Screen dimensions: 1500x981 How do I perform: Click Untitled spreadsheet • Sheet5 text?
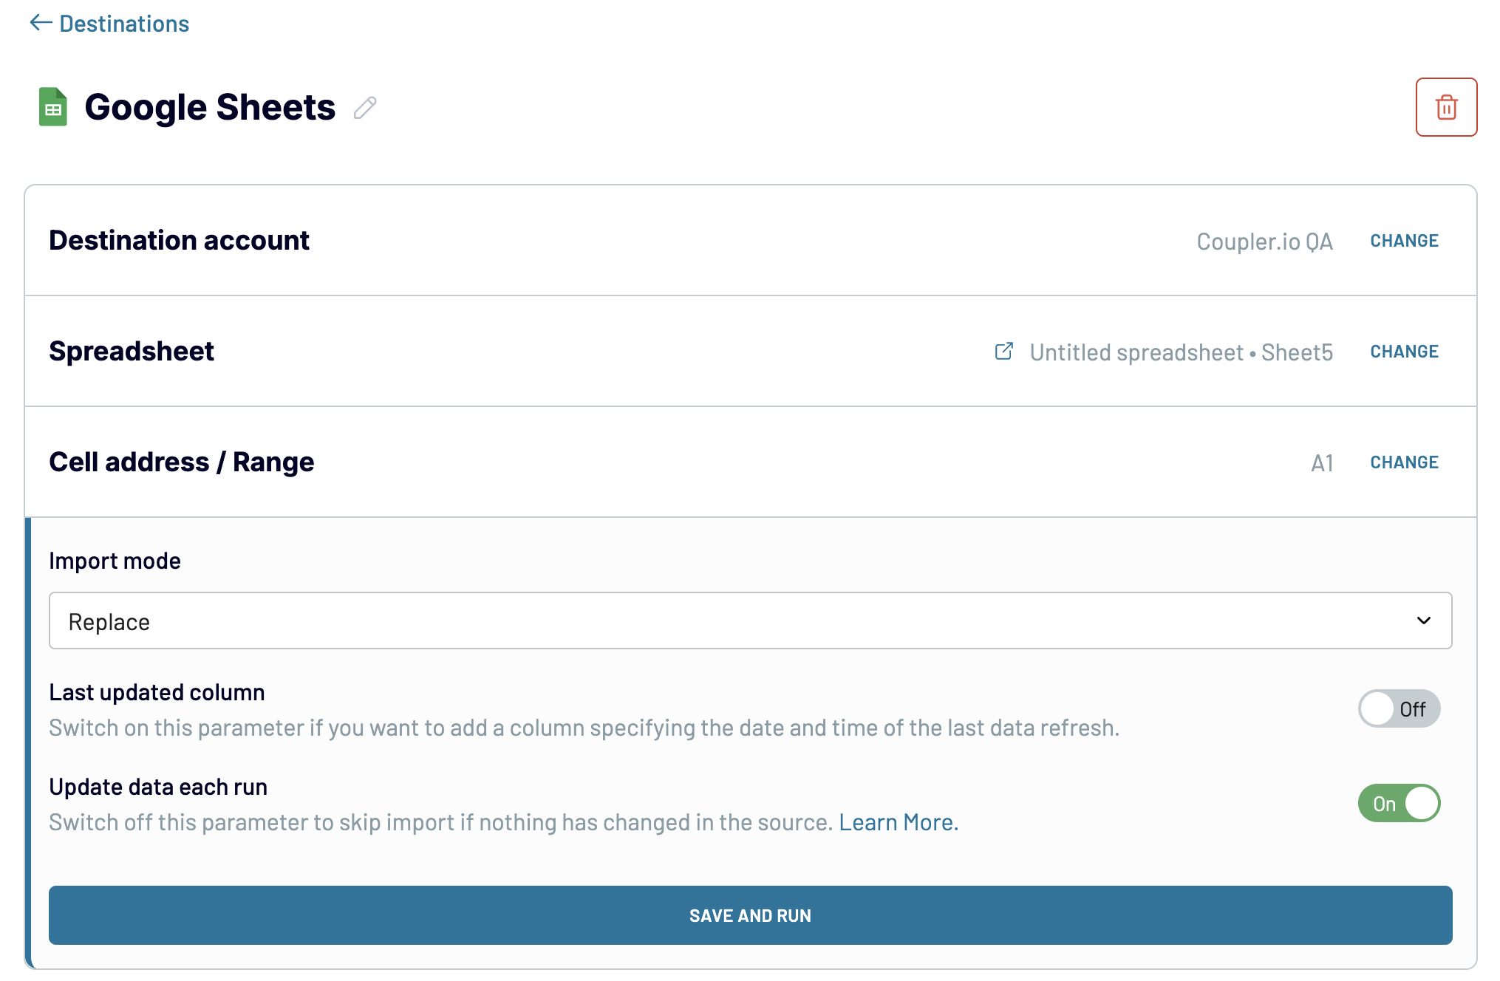pyautogui.click(x=1181, y=352)
